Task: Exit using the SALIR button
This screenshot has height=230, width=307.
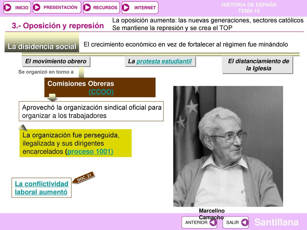Action: (x=236, y=223)
